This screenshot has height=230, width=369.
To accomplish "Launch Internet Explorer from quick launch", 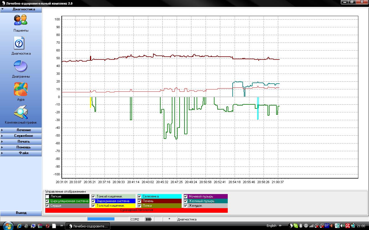I will pos(20,226).
